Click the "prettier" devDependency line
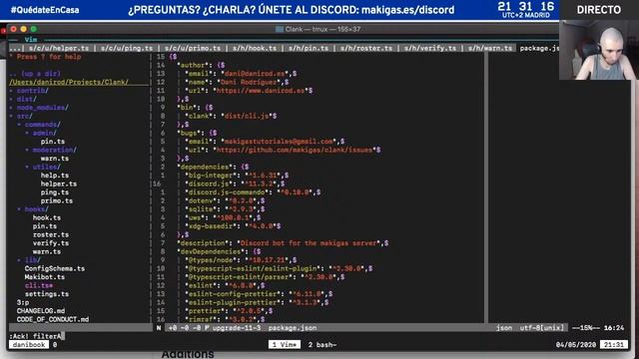 pyautogui.click(x=229, y=311)
